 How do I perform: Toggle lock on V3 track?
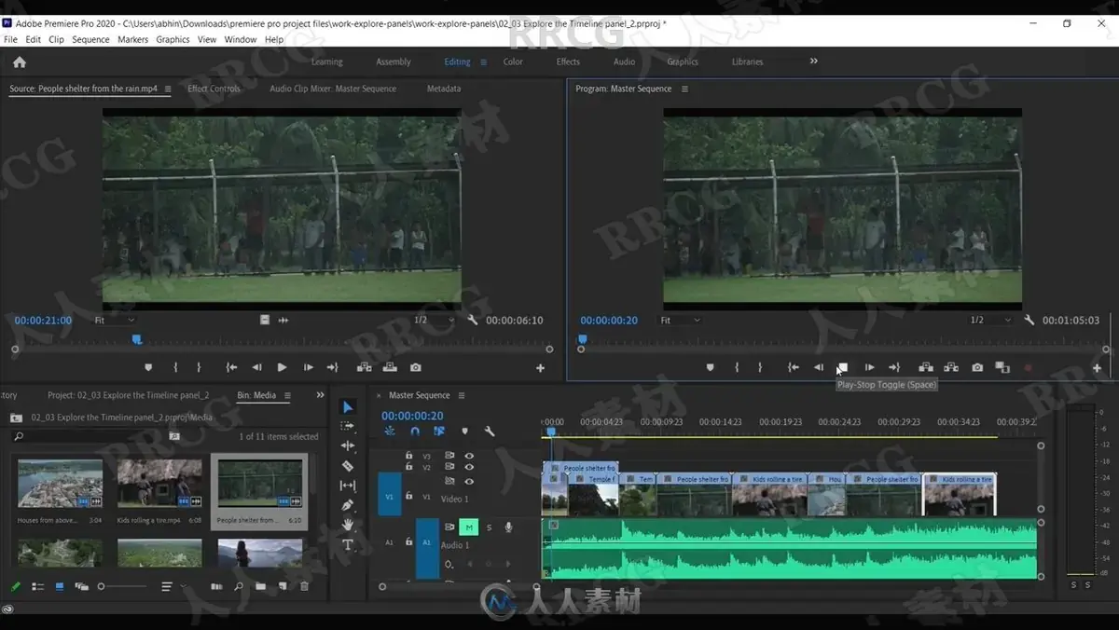pyautogui.click(x=408, y=456)
